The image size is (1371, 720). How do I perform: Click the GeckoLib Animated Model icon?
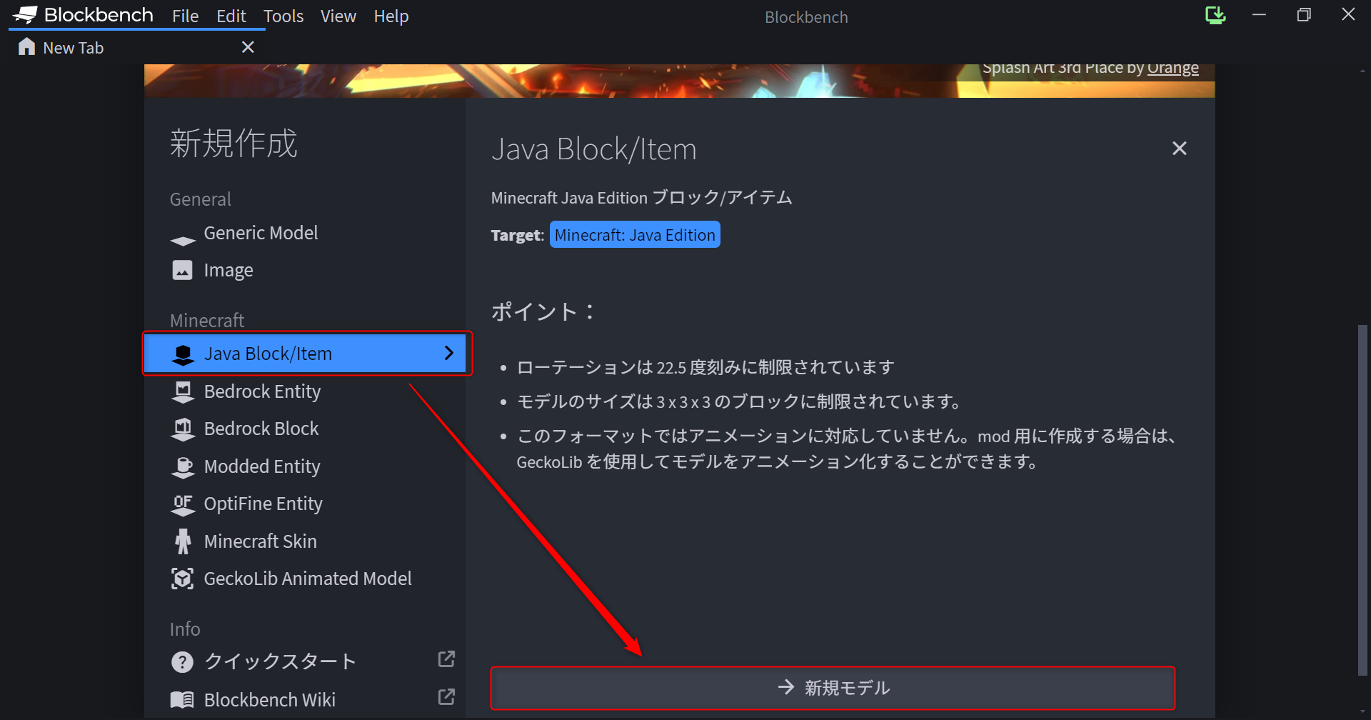click(x=184, y=578)
